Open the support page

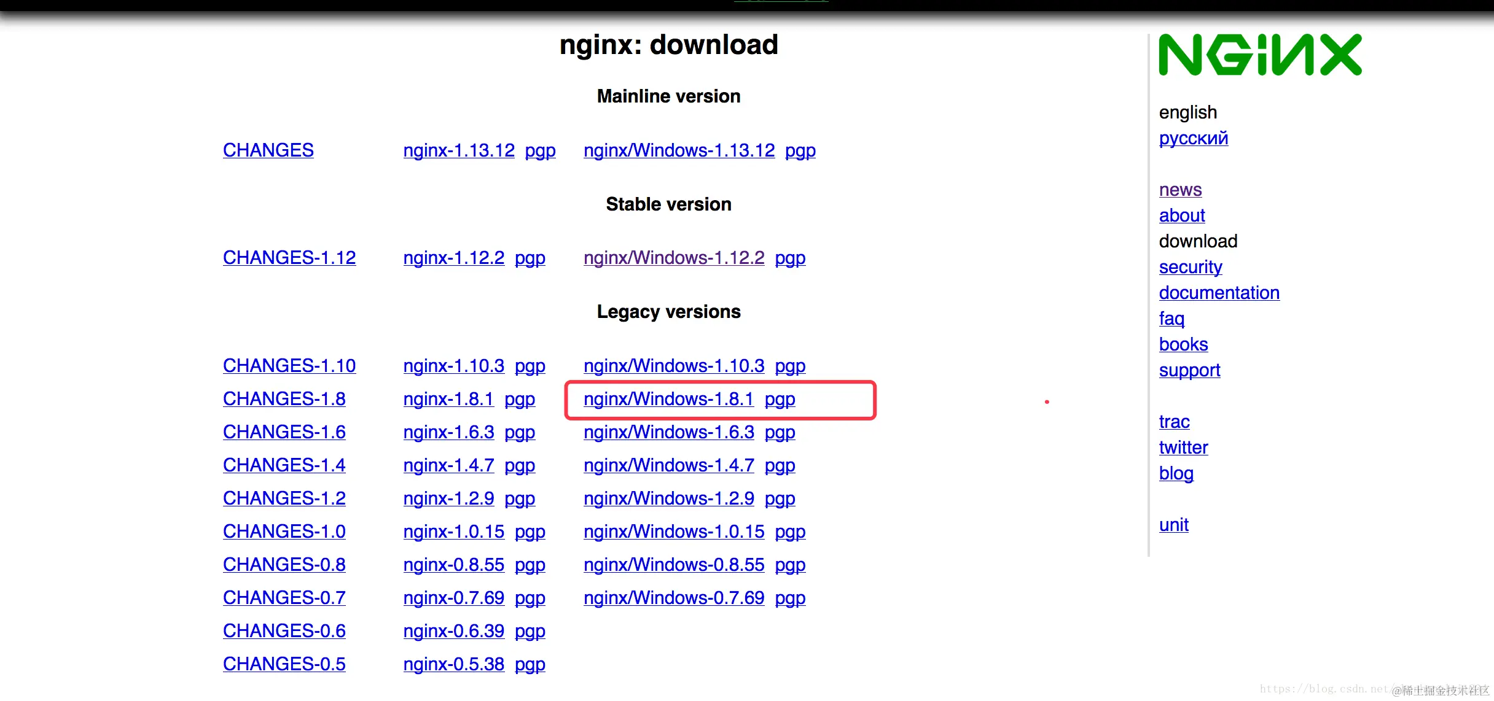[x=1189, y=370]
